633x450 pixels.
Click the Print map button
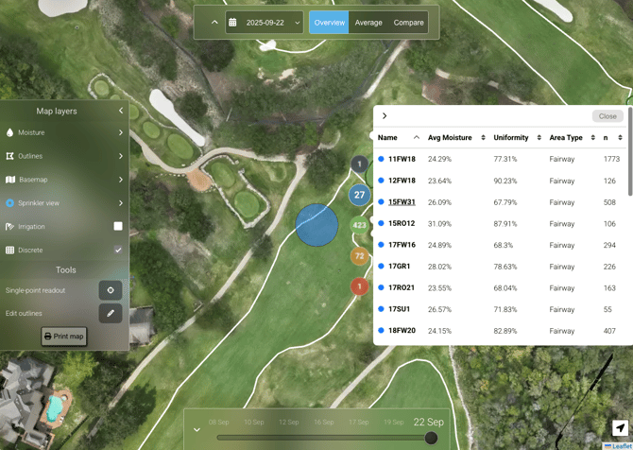[64, 336]
